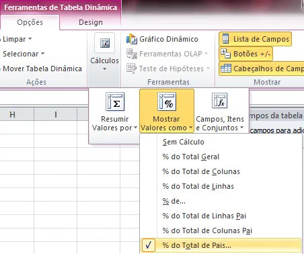Open the Cálculos icon button

(x=104, y=43)
